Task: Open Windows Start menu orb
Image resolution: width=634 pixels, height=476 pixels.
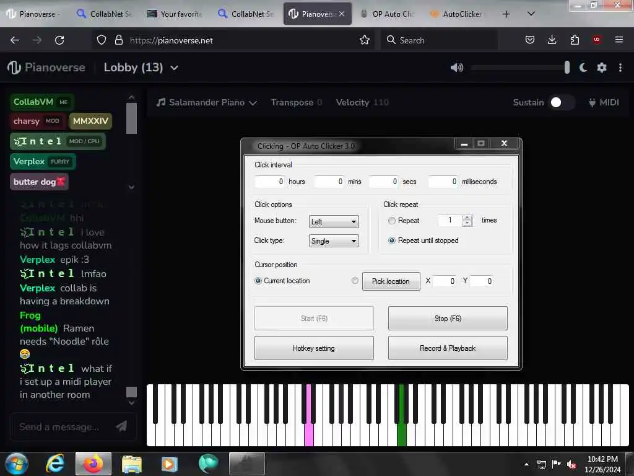Action: (x=17, y=464)
